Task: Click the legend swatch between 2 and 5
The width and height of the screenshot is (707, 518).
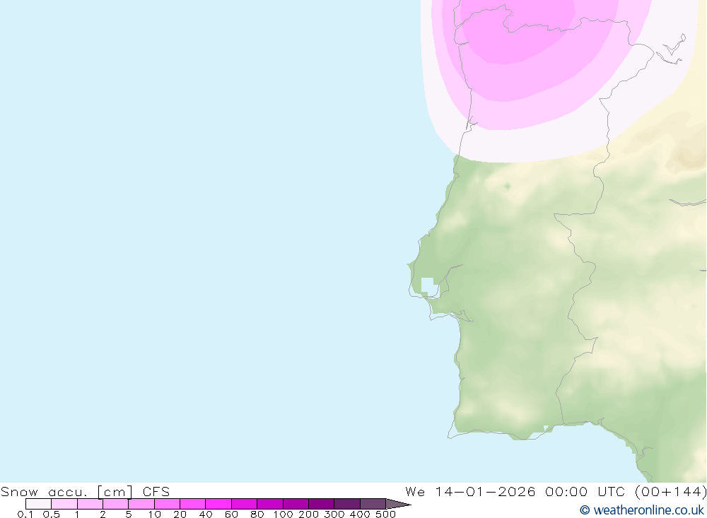Action: 116,504
